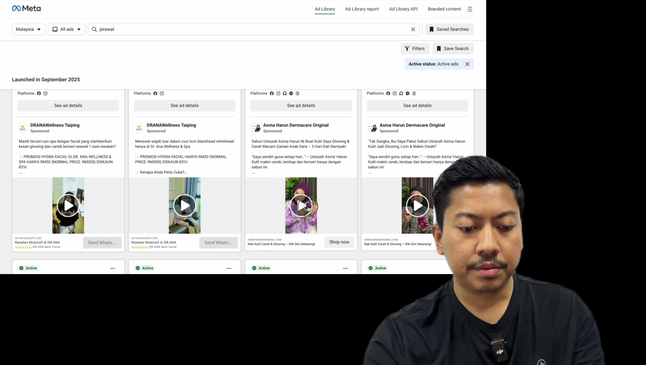Screen dimensions: 646x365
Task: Open the Asma Harun avatar on the 'Sabun Ustazah' ad
Action: [x=256, y=128]
